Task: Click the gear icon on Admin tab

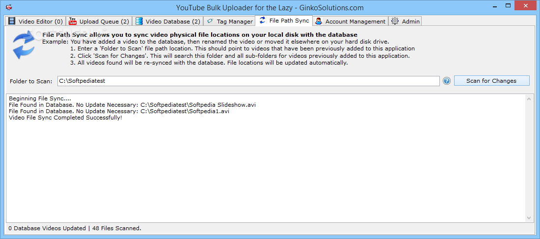Action: (x=395, y=21)
